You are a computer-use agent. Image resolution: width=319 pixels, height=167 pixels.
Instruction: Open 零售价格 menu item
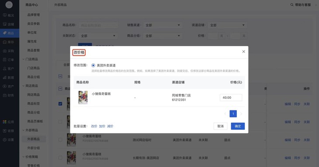pos(34,165)
